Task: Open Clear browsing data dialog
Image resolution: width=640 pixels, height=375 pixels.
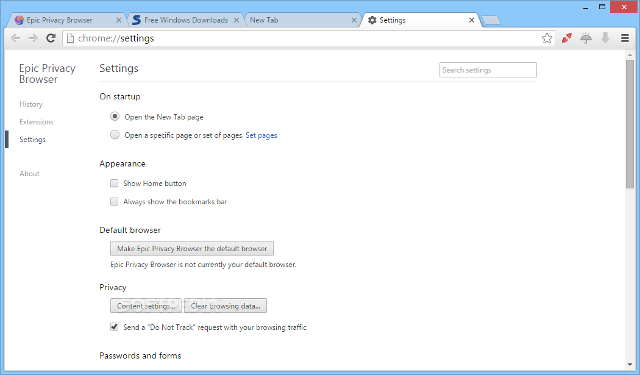Action: (x=226, y=305)
